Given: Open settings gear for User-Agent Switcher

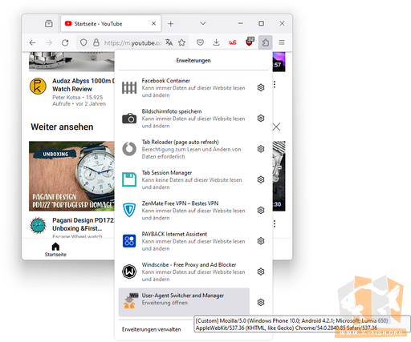Looking at the screenshot, I should (261, 303).
